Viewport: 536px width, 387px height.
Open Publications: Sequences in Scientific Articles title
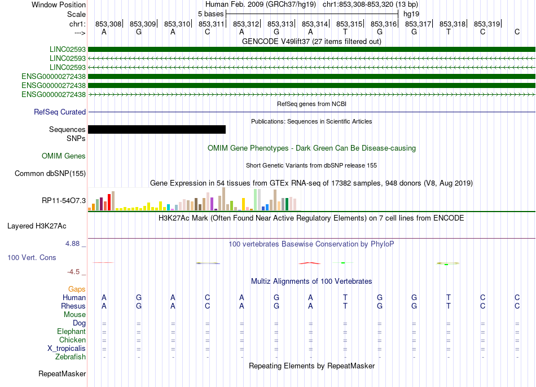(x=311, y=121)
